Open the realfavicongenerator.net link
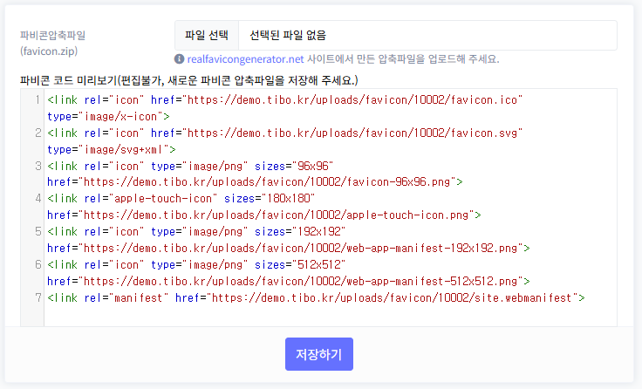This screenshot has width=642, height=389. point(245,59)
